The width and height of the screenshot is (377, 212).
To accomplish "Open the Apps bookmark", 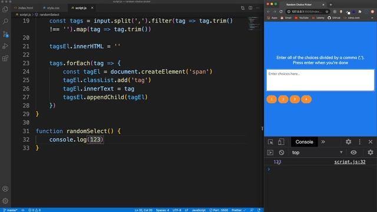I will (x=272, y=18).
